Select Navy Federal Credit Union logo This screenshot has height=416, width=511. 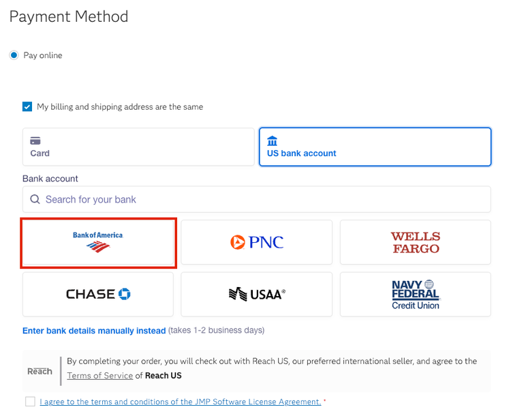415,295
